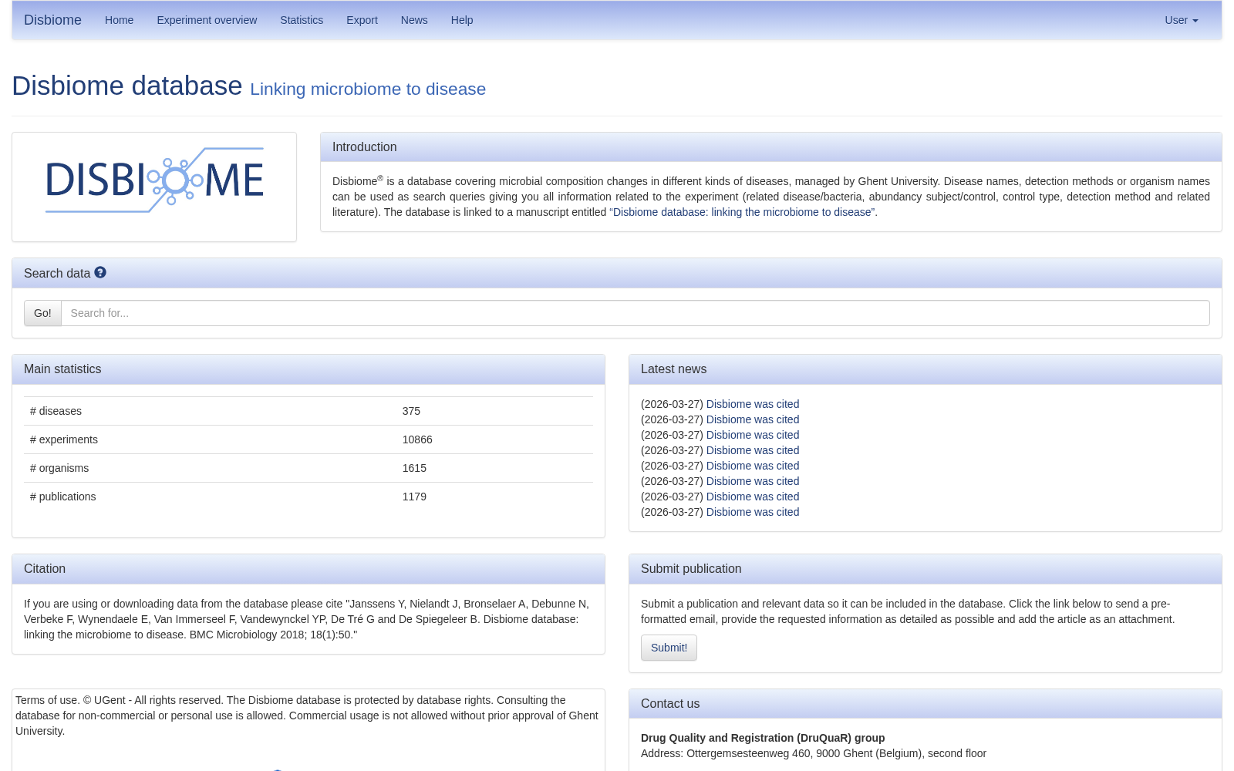Select Export in the navigation bar
Image resolution: width=1234 pixels, height=771 pixels.
(x=362, y=20)
